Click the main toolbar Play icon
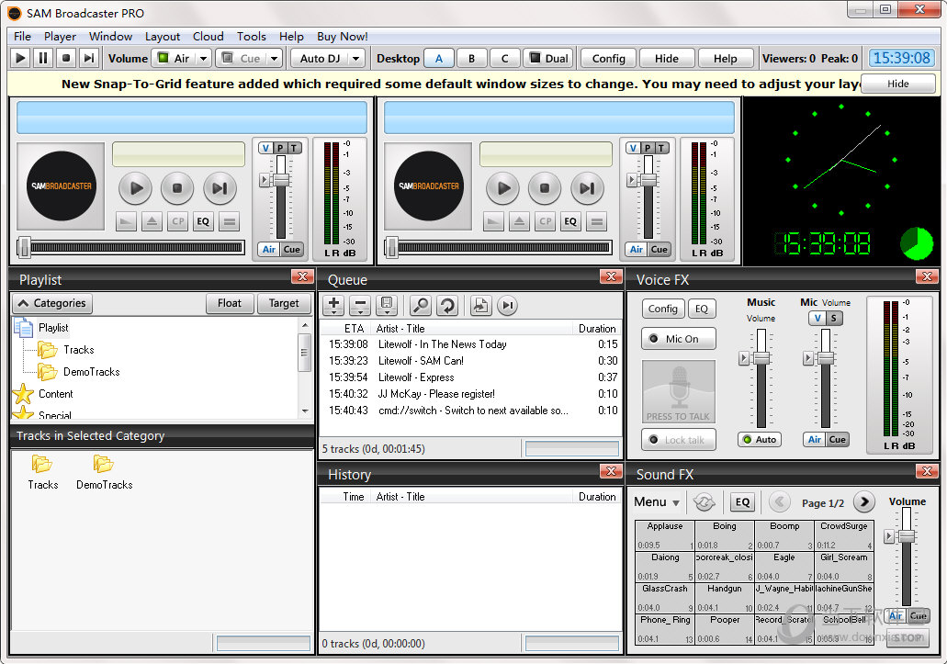Image resolution: width=947 pixels, height=664 pixels. (20, 59)
